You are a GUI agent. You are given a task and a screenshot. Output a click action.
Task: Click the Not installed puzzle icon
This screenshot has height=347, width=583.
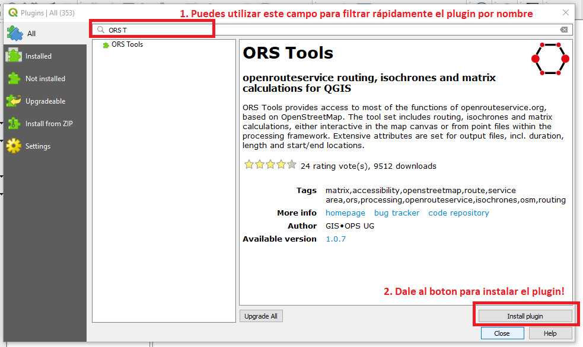coord(14,78)
